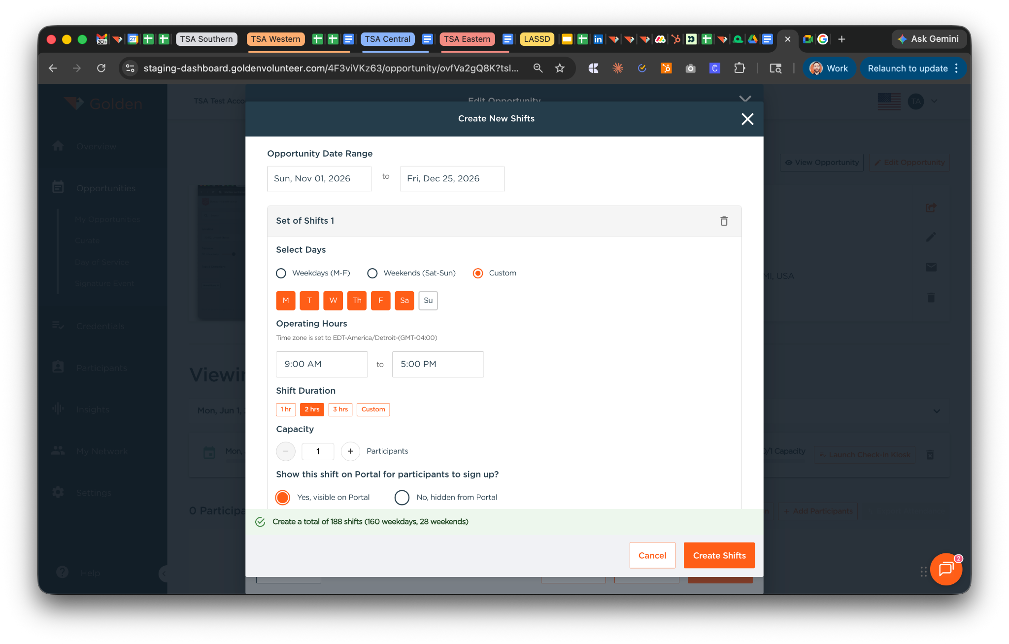Click the browser reload icon
This screenshot has height=644, width=1009.
pos(101,68)
